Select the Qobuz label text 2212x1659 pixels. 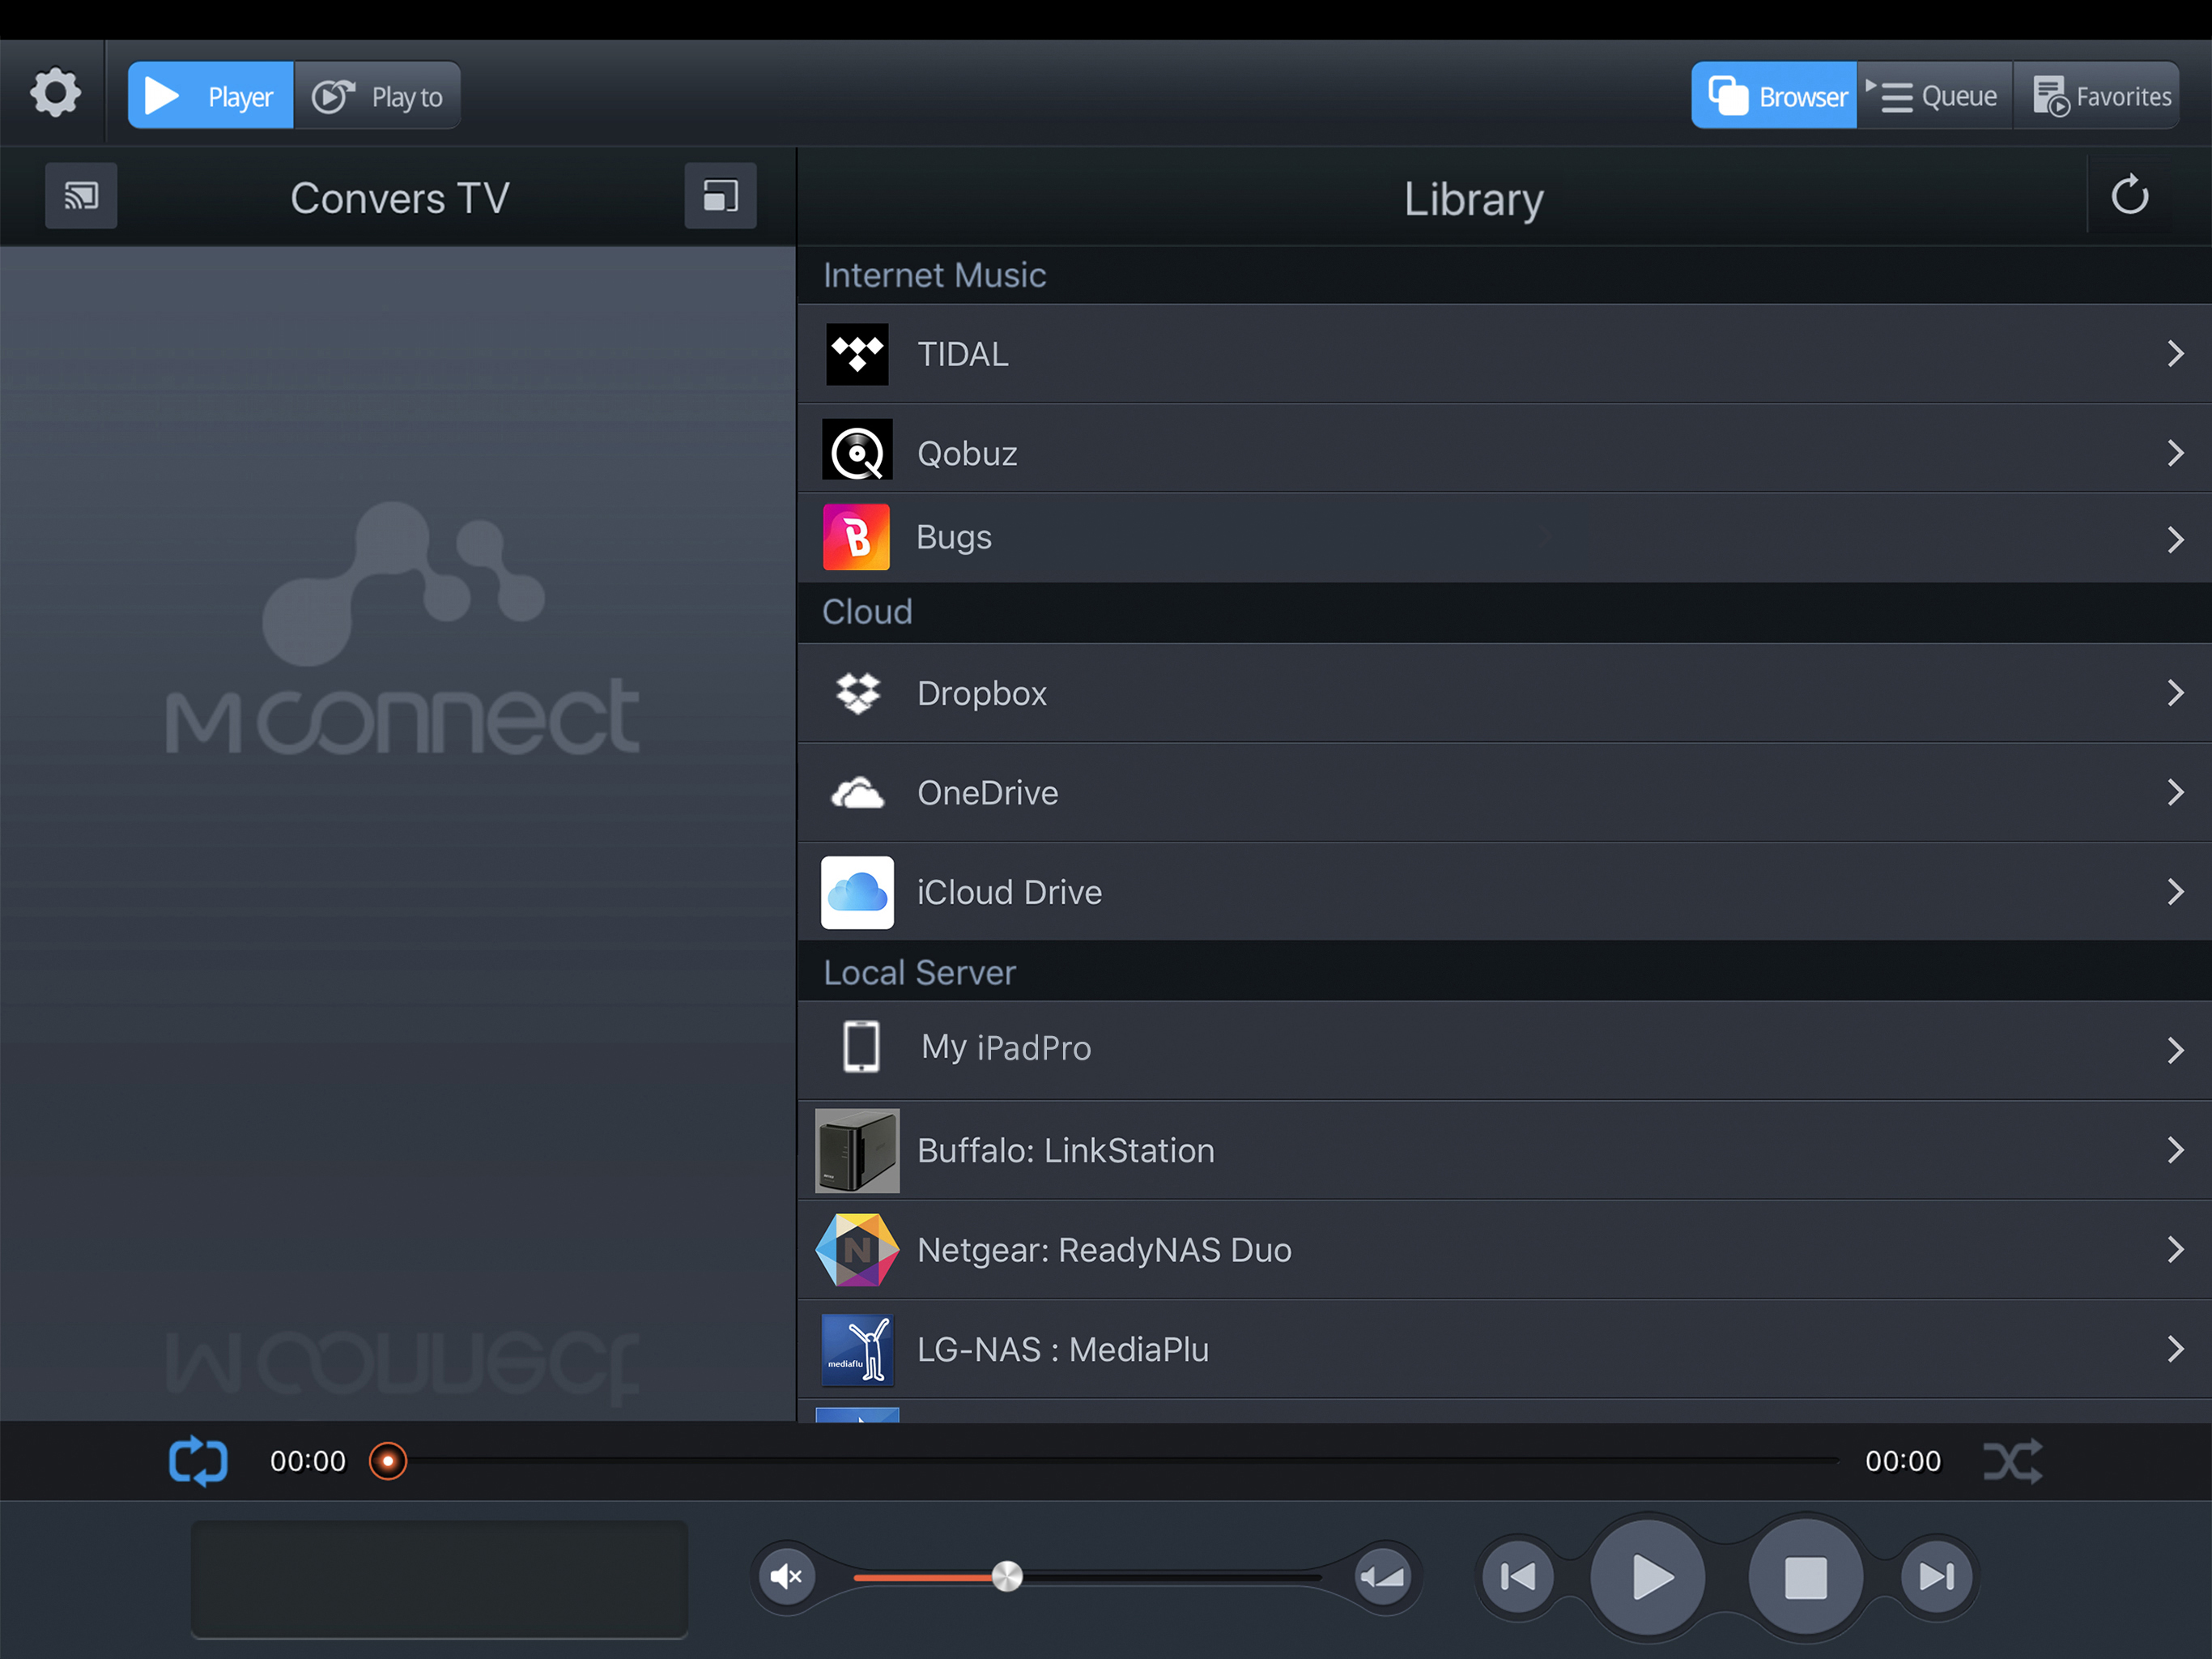click(x=967, y=454)
